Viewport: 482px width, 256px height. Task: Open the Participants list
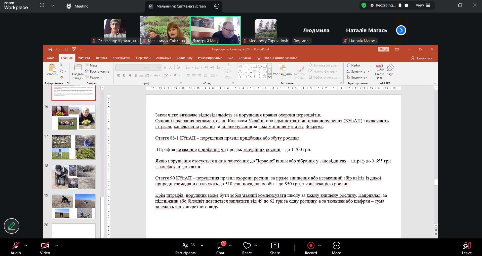coord(185,248)
